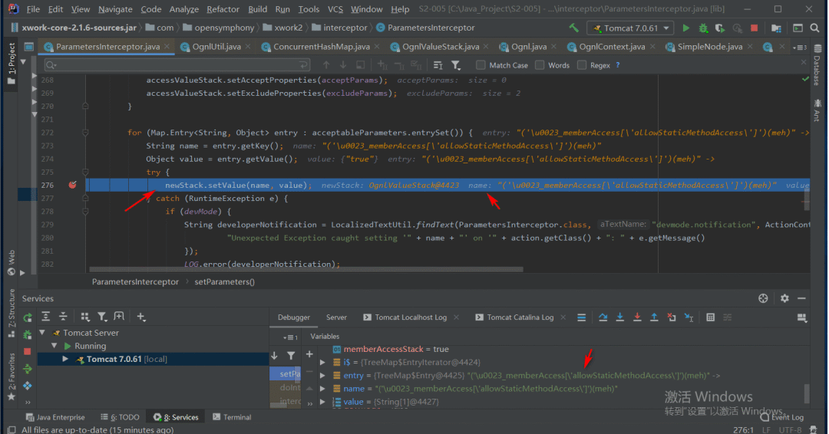Image resolution: width=829 pixels, height=434 pixels.
Task: Open Java Enterprise tool window button
Action: pos(55,417)
